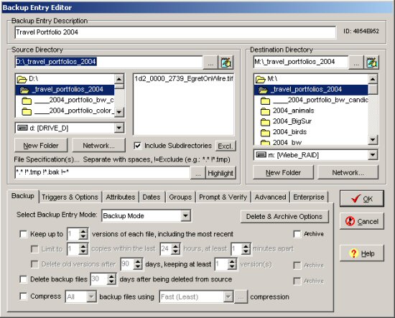This screenshot has width=395, height=318.
Task: Select the D:\ root folder icon in source tree
Action: click(22, 79)
